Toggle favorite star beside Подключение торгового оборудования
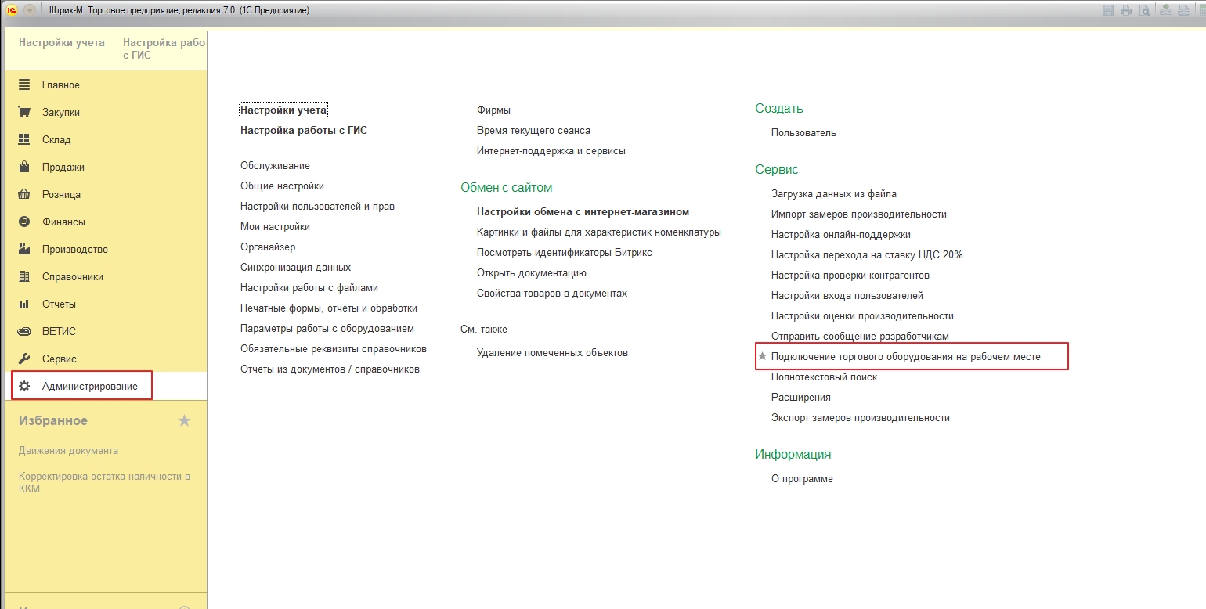Viewport: 1206px width, 609px height. click(762, 356)
